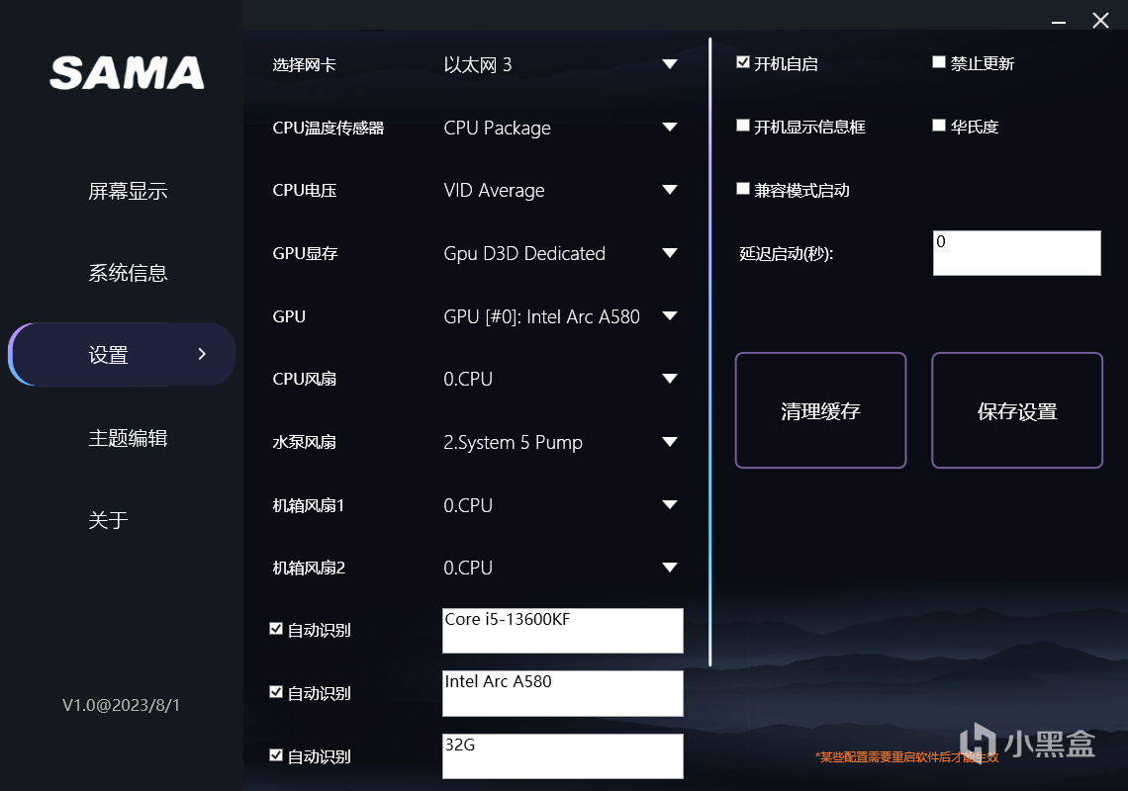The height and width of the screenshot is (791, 1128).
Task: Expand the CPU温度传感器 dropdown
Action: [x=670, y=128]
